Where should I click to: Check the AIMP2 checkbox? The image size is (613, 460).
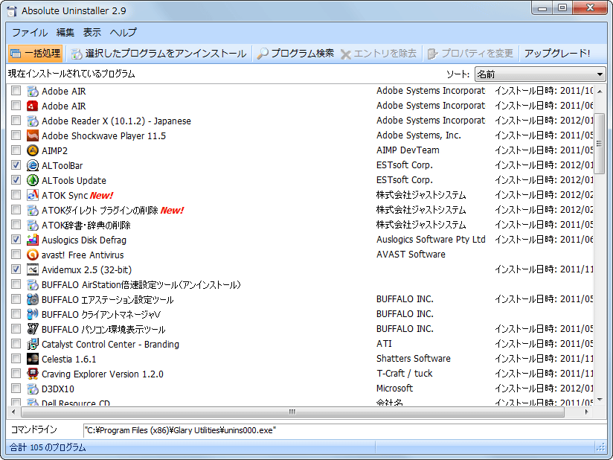(16, 150)
